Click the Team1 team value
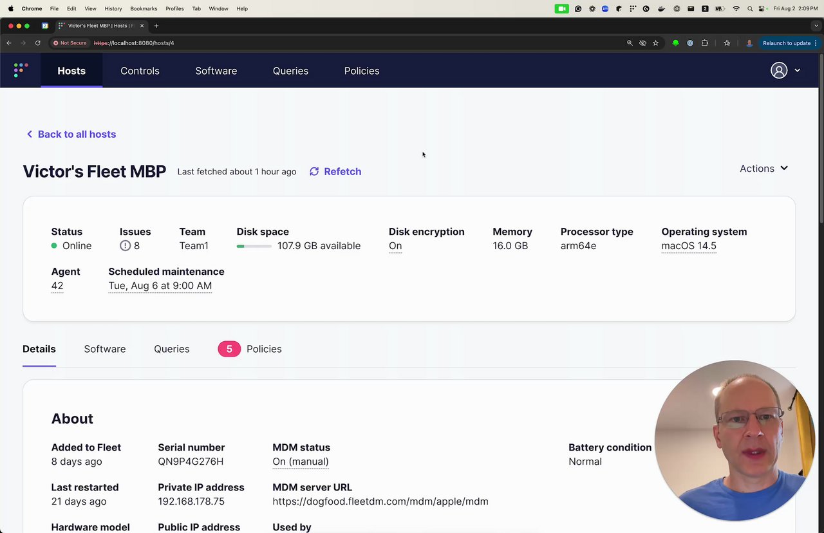Screen dimensions: 824x533 click(194, 246)
